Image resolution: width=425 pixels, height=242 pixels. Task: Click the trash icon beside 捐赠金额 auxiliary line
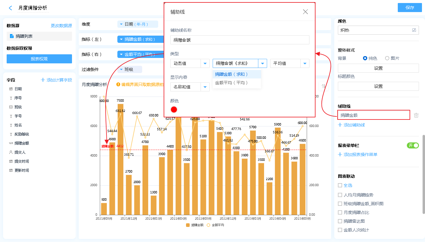click(416, 115)
